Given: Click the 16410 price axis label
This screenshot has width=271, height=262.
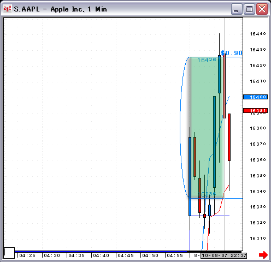Looking at the screenshot, I should click(258, 81).
